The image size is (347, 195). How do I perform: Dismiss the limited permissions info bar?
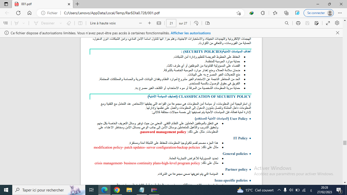pos(338,33)
